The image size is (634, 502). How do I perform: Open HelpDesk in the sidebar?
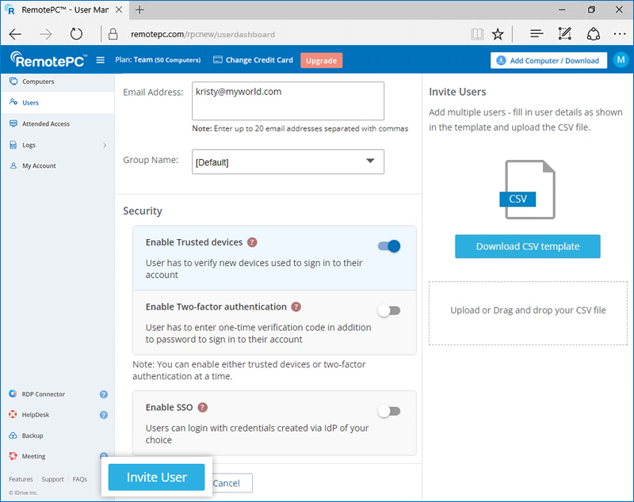[x=35, y=415]
